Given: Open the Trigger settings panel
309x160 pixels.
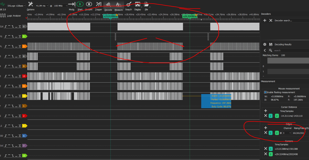Looking at the screenshot, I should (99, 4).
